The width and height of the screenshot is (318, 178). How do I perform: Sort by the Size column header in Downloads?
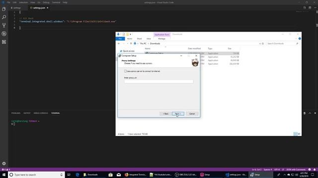click(230, 48)
